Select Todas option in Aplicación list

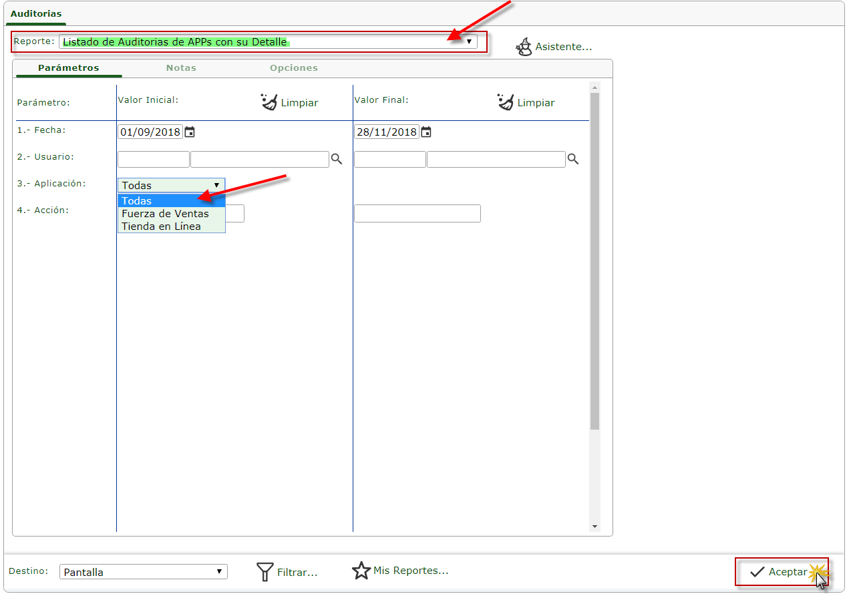point(172,201)
